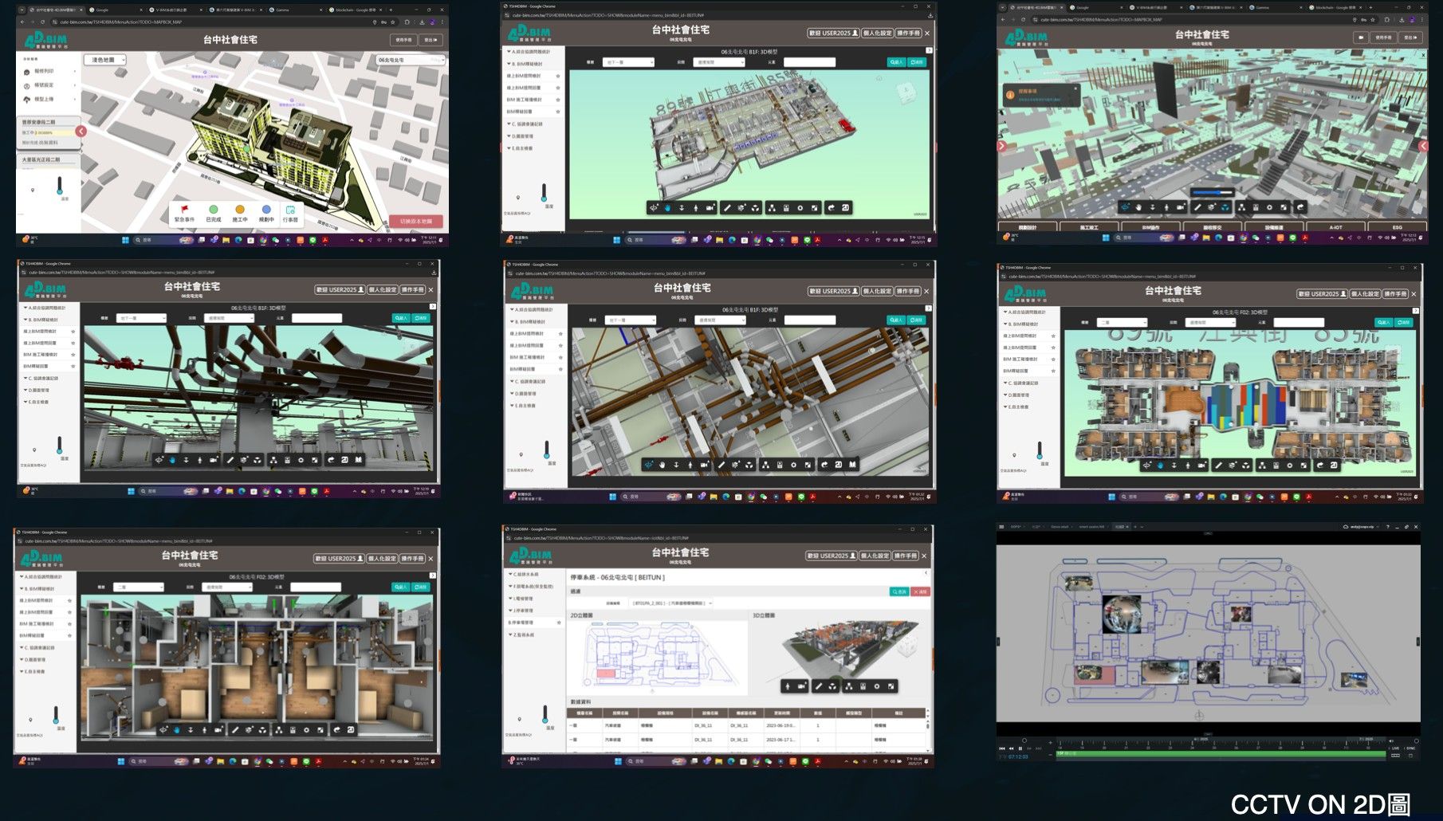Switch to the 施工竣工 bottom tab
The height and width of the screenshot is (821, 1443).
(1089, 227)
